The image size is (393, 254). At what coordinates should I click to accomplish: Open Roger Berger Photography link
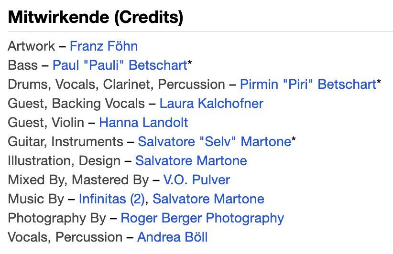(202, 218)
